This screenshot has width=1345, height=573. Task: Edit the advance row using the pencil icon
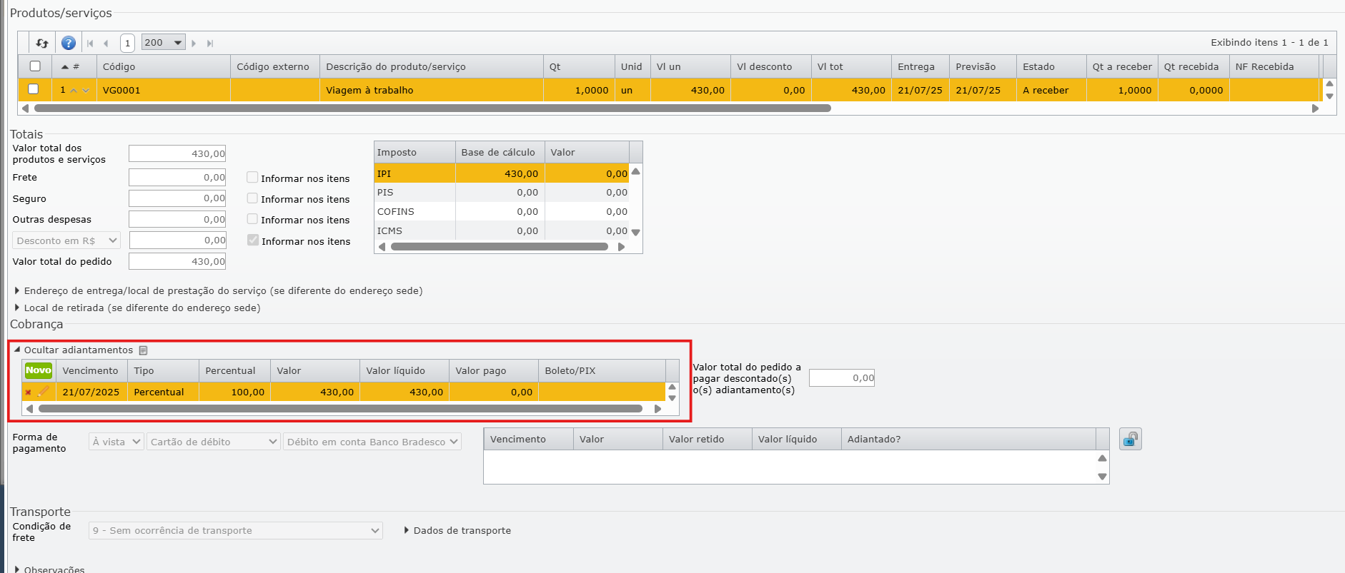(x=44, y=391)
